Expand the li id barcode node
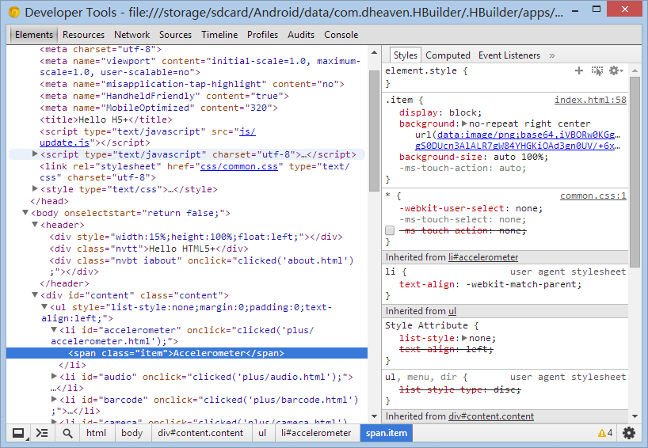 (54, 399)
